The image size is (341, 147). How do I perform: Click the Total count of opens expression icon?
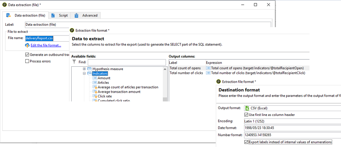208,68
